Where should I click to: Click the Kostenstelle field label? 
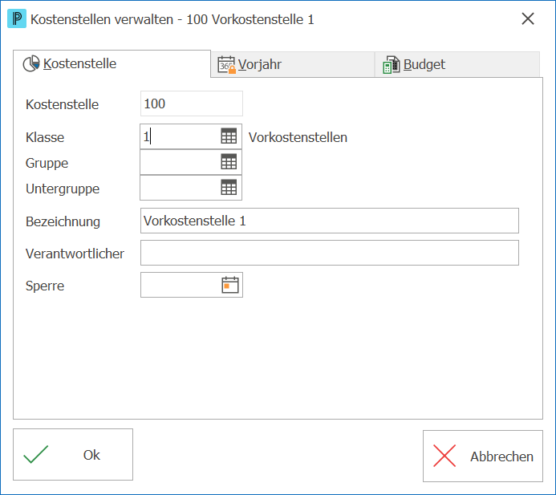coord(62,104)
